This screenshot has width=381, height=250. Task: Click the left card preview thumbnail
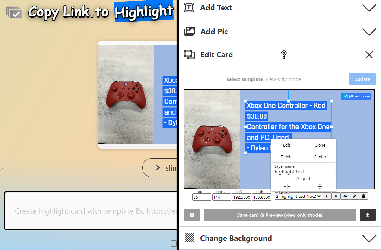138,95
